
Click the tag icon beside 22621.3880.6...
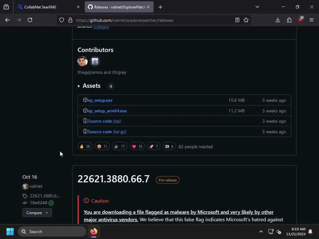pyautogui.click(x=25, y=196)
